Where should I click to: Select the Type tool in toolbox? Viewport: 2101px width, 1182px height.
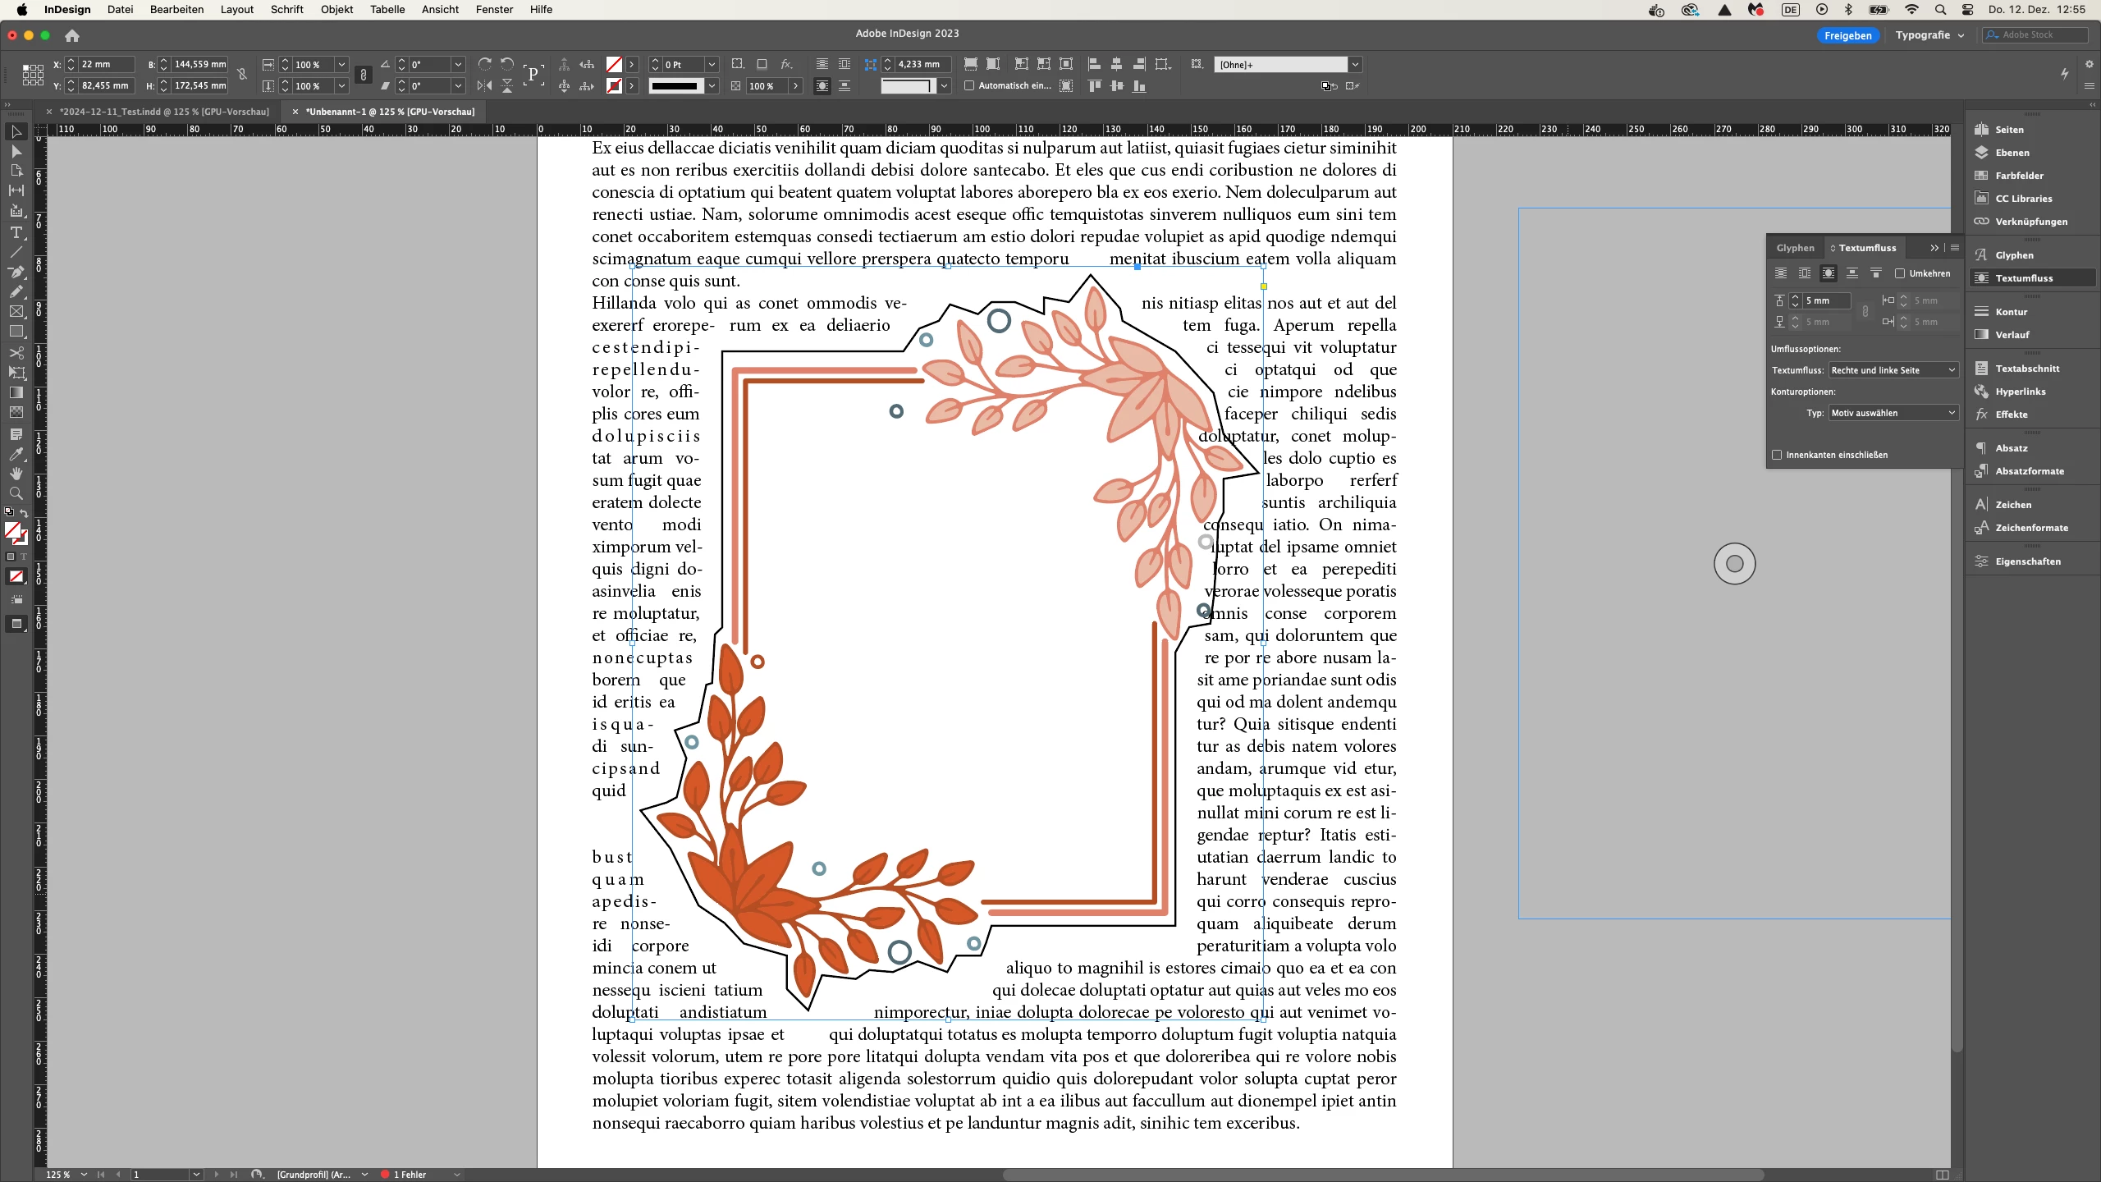pos(16,232)
